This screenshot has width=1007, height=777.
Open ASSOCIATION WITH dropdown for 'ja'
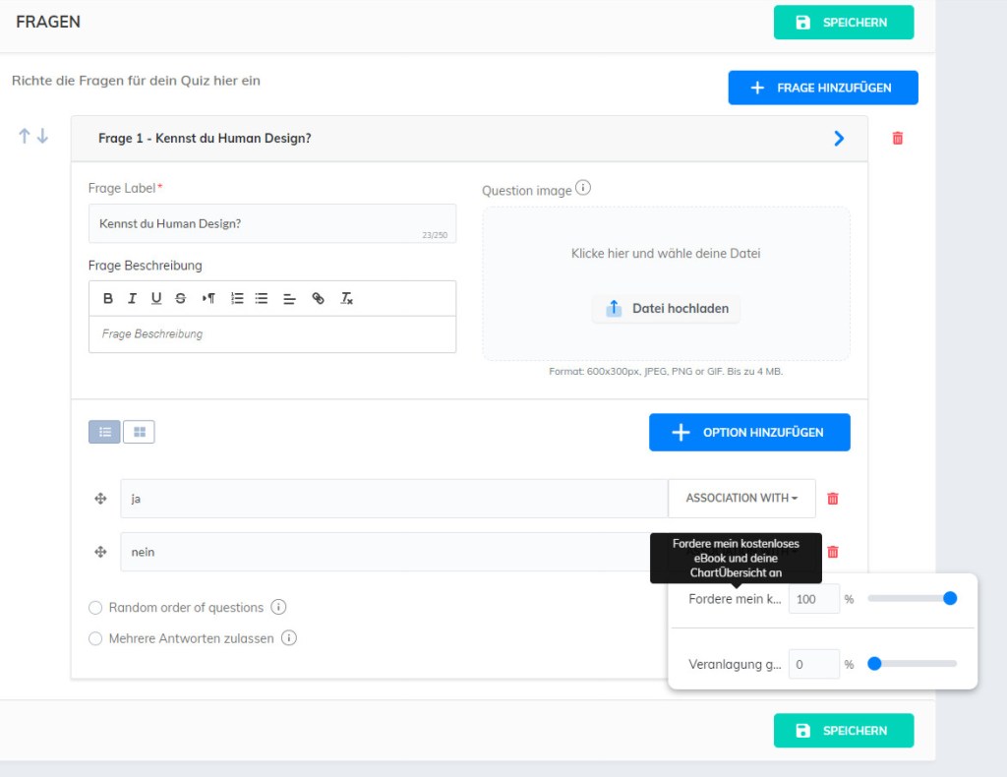[741, 499]
